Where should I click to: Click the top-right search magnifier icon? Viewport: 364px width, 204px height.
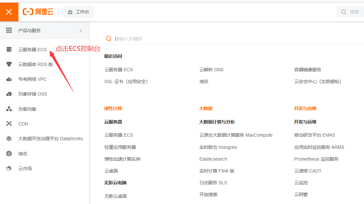(x=344, y=12)
